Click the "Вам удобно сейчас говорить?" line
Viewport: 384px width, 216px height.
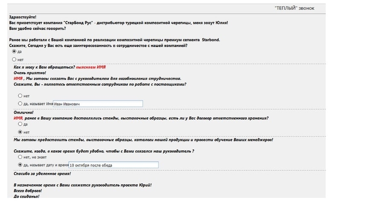[38, 29]
